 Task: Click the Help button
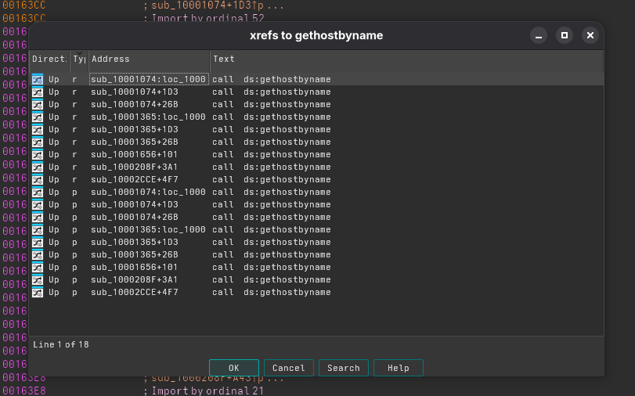pyautogui.click(x=398, y=368)
